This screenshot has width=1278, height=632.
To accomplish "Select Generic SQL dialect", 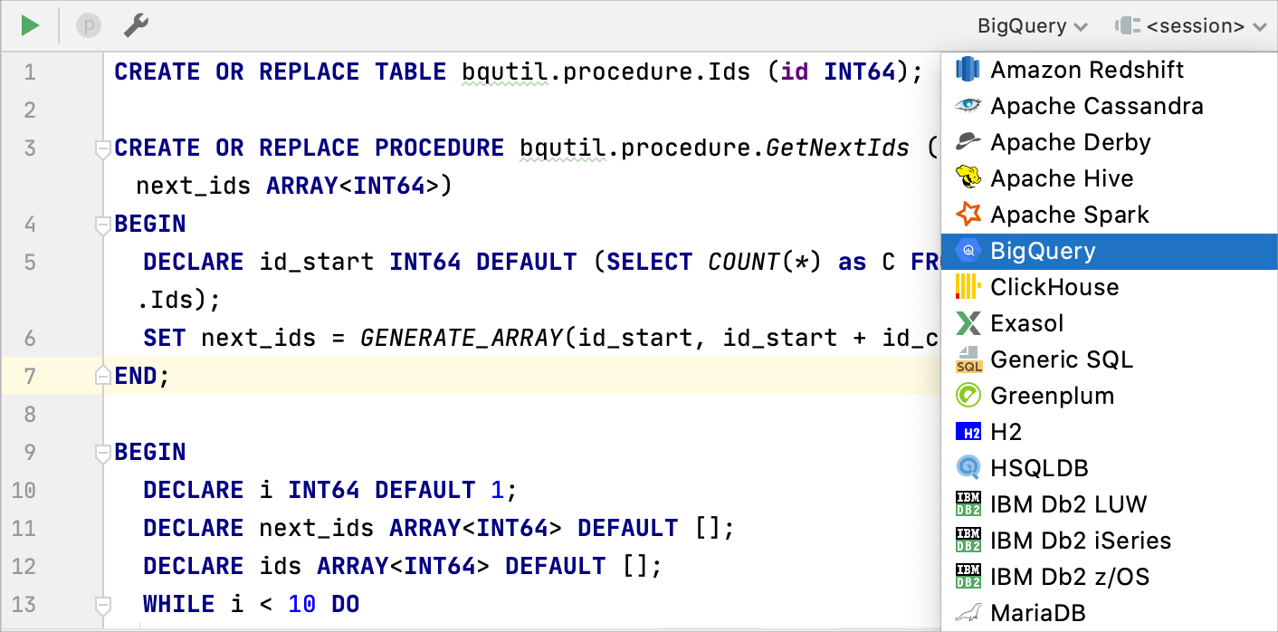I will pyautogui.click(x=1110, y=359).
